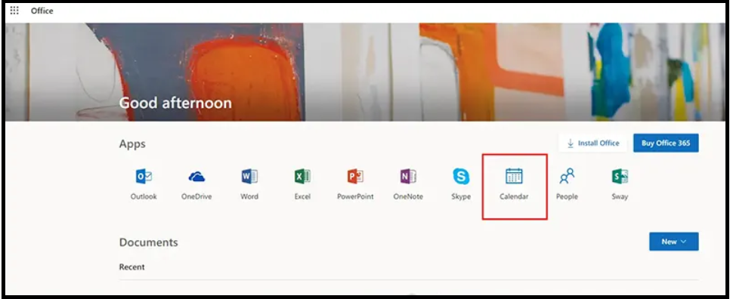Launch the Sway app

pos(620,184)
